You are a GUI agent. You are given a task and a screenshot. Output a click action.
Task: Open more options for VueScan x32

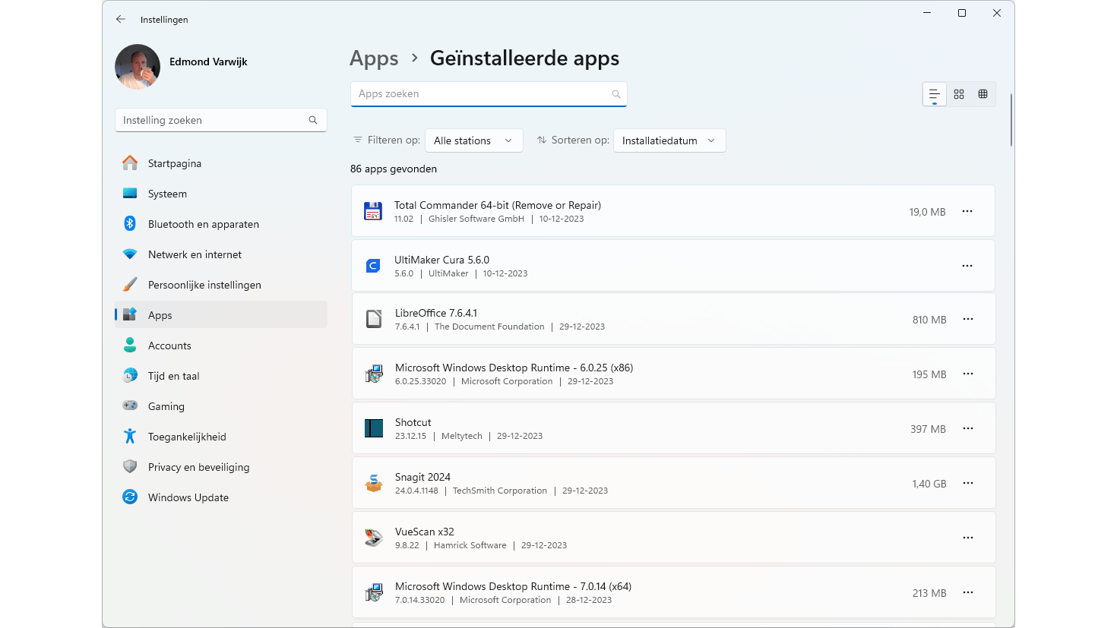pyautogui.click(x=968, y=538)
